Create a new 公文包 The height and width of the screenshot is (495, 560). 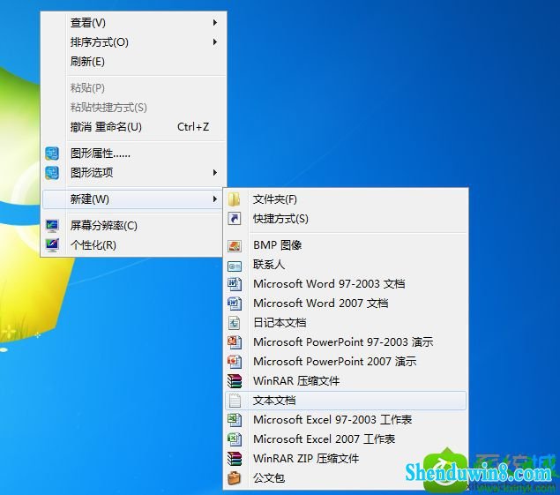point(346,478)
